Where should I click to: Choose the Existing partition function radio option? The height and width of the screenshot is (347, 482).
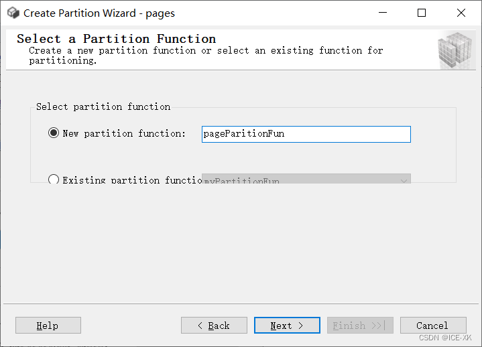coord(54,180)
